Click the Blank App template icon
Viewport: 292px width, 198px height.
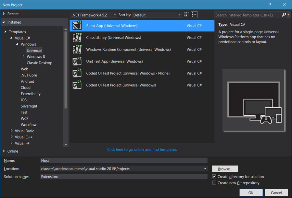click(x=77, y=26)
